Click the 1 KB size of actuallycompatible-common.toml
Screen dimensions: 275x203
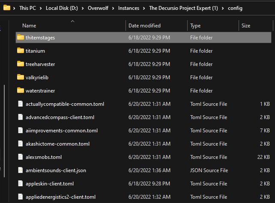265,104
